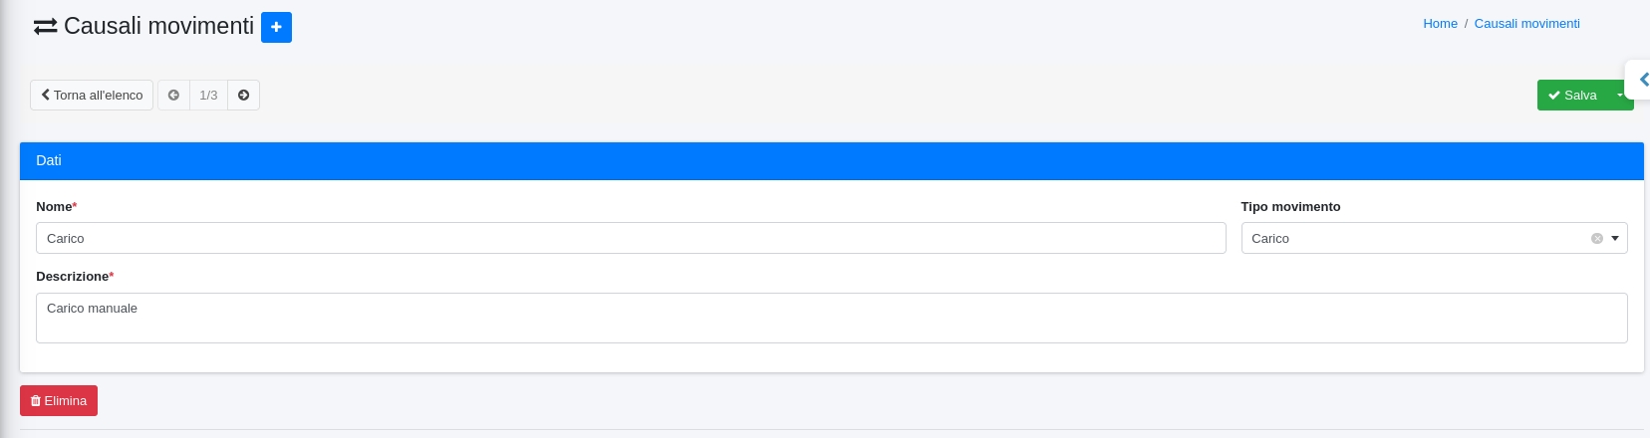This screenshot has height=438, width=1650.
Task: Click the 1/3 record counter
Action: point(208,96)
